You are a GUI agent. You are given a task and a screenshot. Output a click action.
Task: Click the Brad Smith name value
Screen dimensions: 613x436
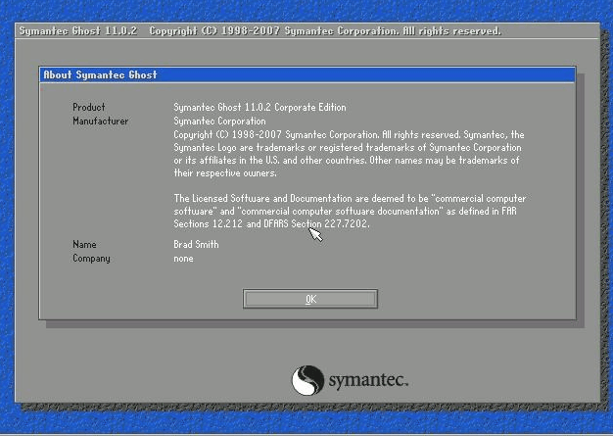(x=196, y=244)
